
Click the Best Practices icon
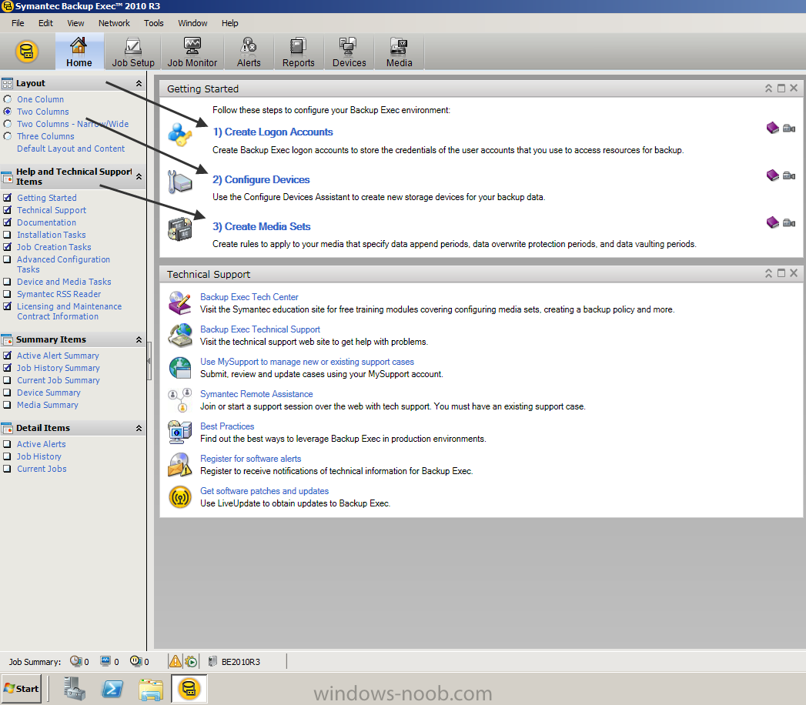point(180,432)
